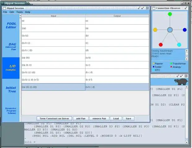Click the hippo logo icon
The width and height of the screenshot is (192, 148).
181,82
